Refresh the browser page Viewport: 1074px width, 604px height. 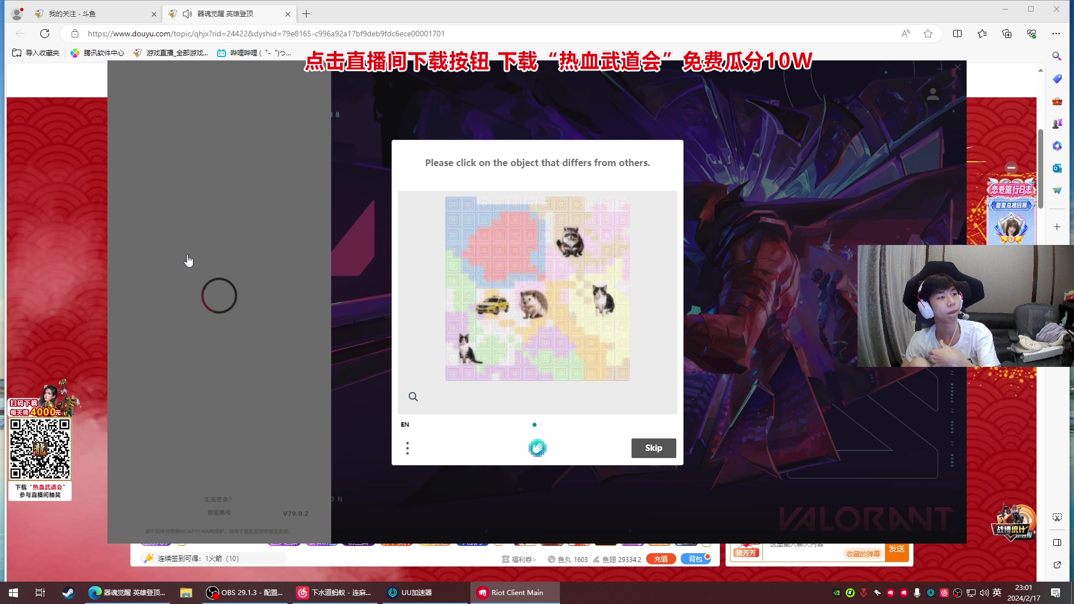[45, 34]
